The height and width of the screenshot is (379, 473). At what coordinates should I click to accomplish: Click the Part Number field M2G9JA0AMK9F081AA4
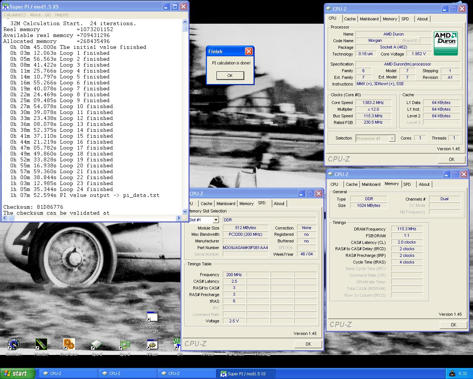pyautogui.click(x=245, y=248)
